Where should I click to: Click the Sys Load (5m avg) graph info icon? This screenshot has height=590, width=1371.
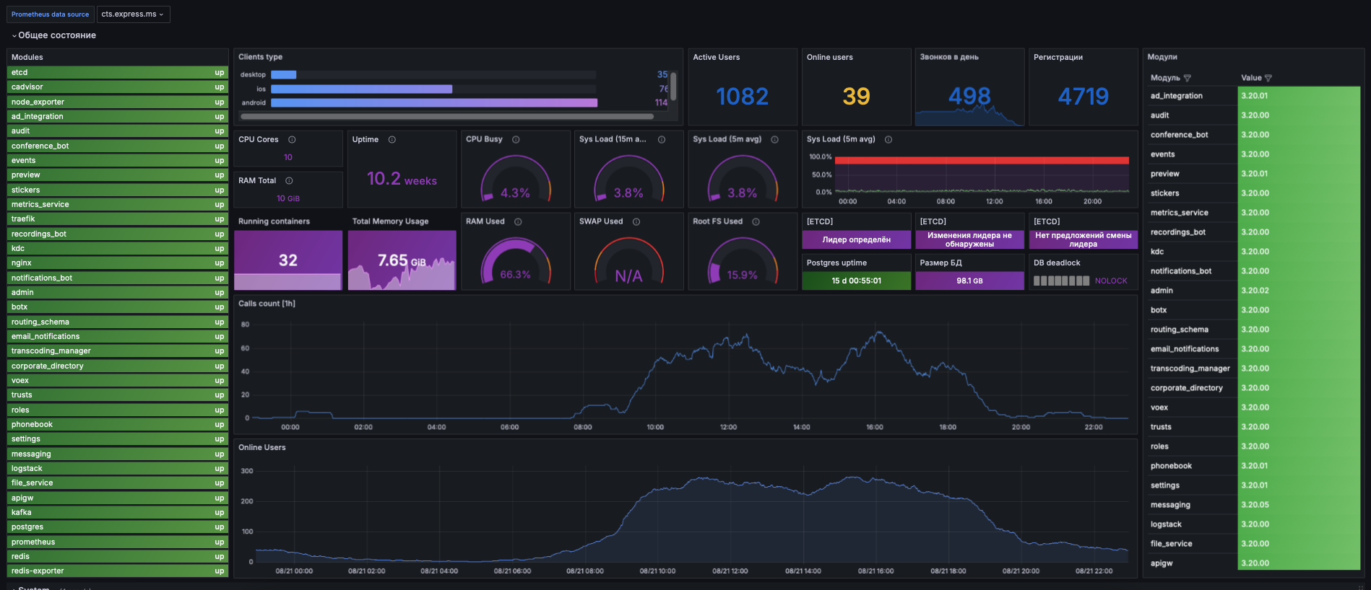(x=888, y=139)
